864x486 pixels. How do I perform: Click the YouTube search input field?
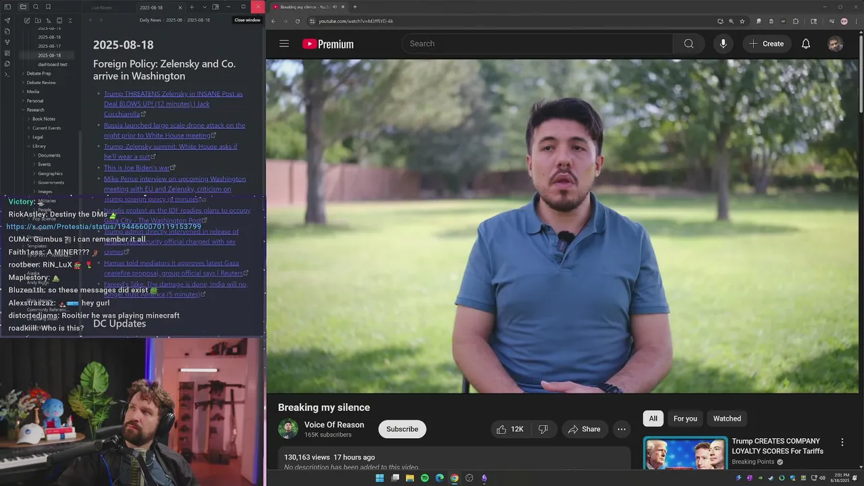537,44
